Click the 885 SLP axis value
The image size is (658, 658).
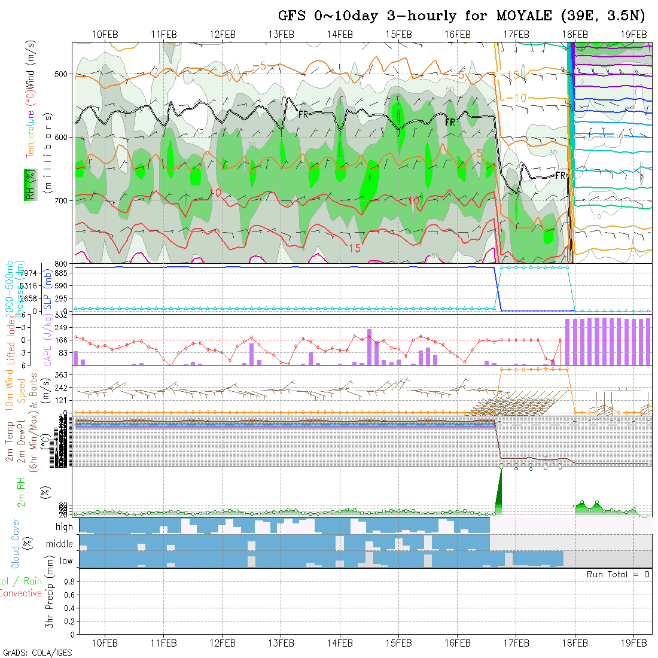click(61, 273)
